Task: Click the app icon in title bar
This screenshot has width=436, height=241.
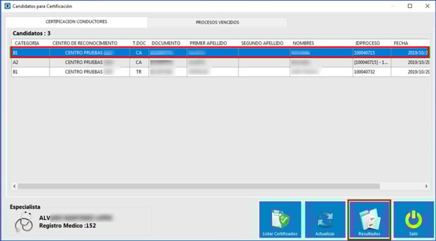Action: pos(7,6)
